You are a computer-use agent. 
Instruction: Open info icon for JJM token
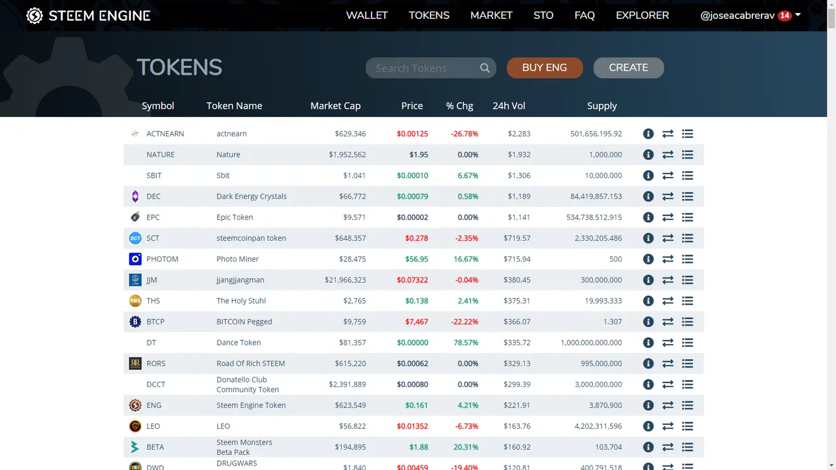pos(648,280)
